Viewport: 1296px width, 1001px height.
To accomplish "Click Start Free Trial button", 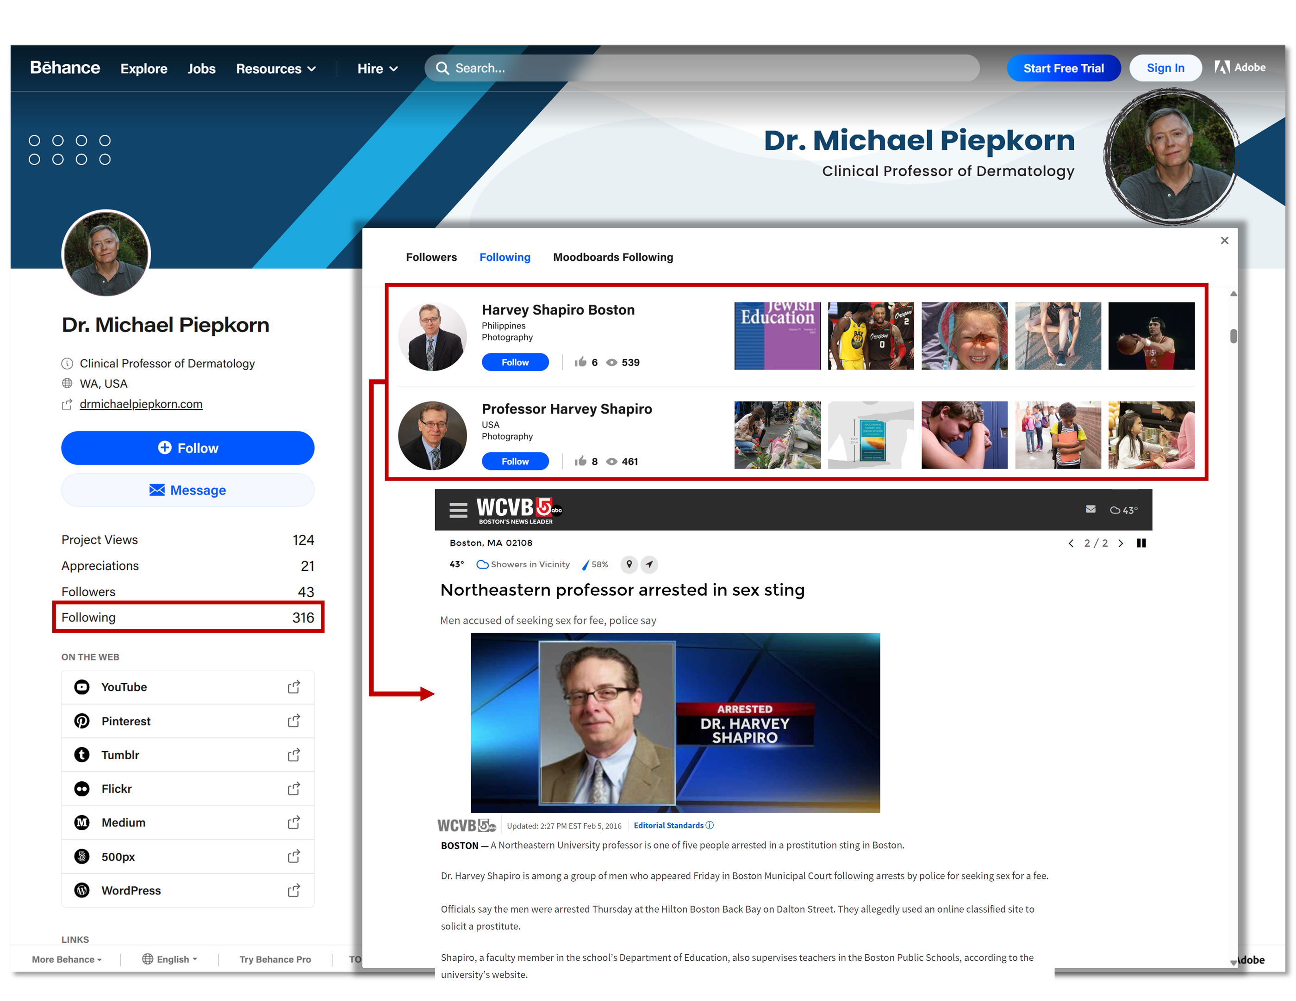I will [1063, 68].
